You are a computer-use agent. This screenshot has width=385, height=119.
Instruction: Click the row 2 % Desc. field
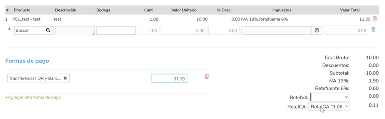(x=224, y=30)
